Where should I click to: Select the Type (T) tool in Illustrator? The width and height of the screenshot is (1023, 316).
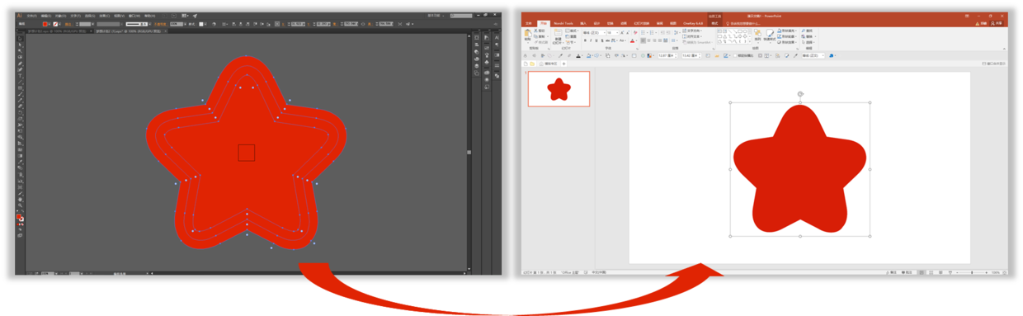coord(20,77)
